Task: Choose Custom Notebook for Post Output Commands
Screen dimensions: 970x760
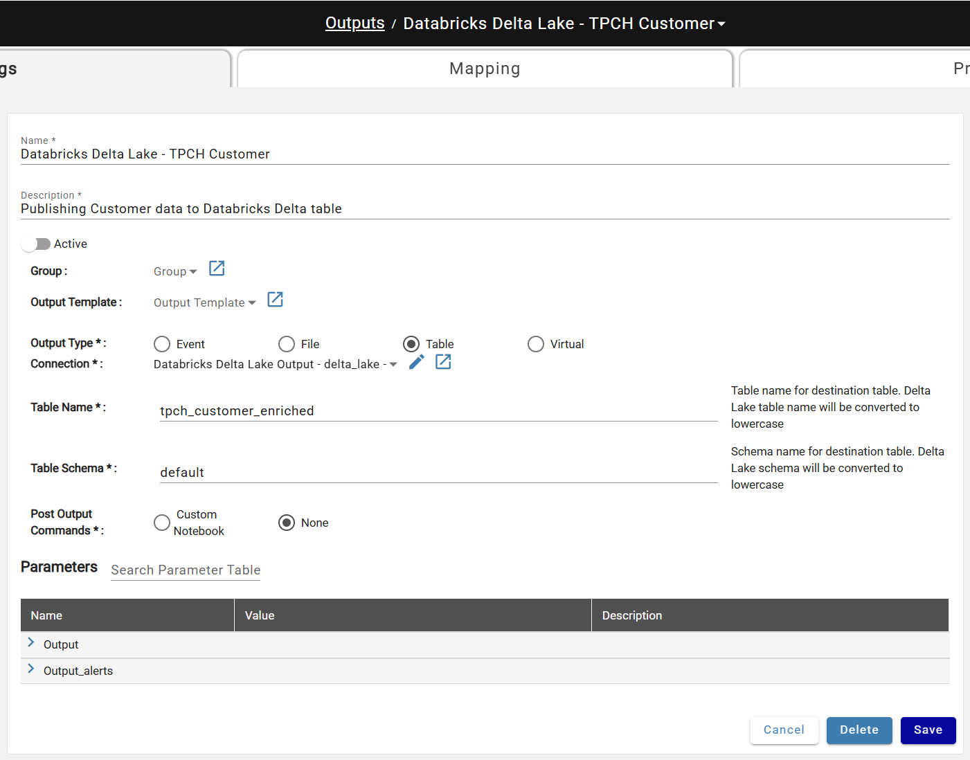Action: point(161,522)
